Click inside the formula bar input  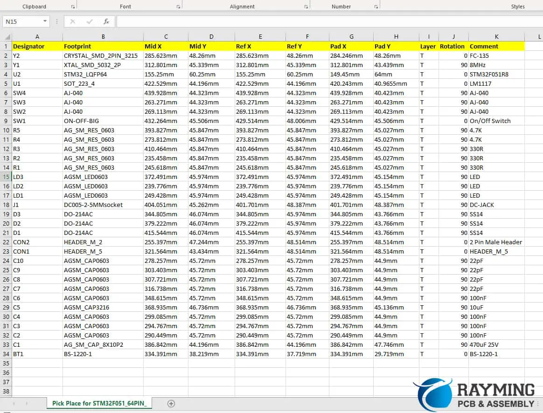(327, 21)
